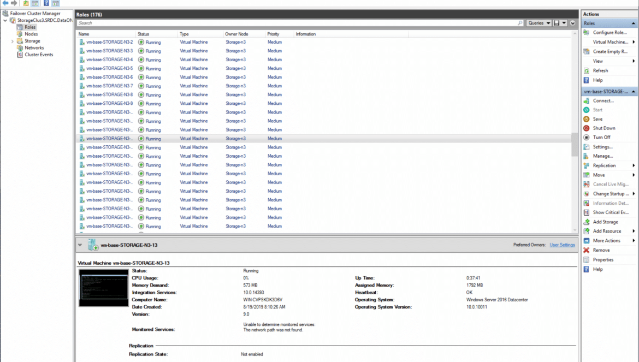The height and width of the screenshot is (362, 639).
Task: Toggle the console tree pane toolbar icon
Action: pyautogui.click(x=35, y=3)
